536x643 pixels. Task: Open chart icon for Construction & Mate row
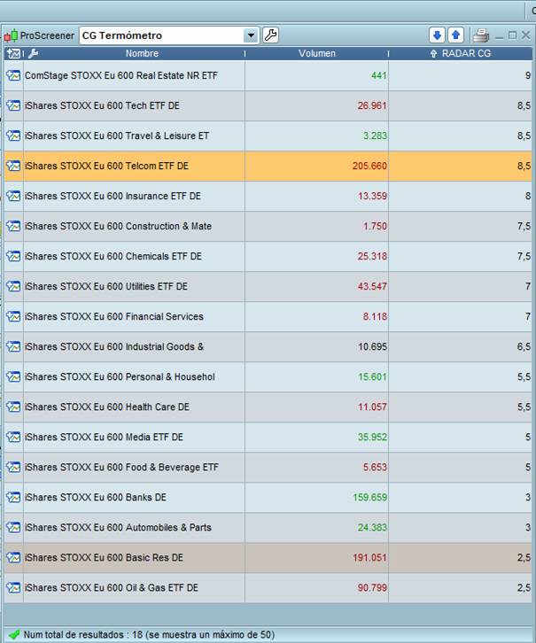(13, 226)
